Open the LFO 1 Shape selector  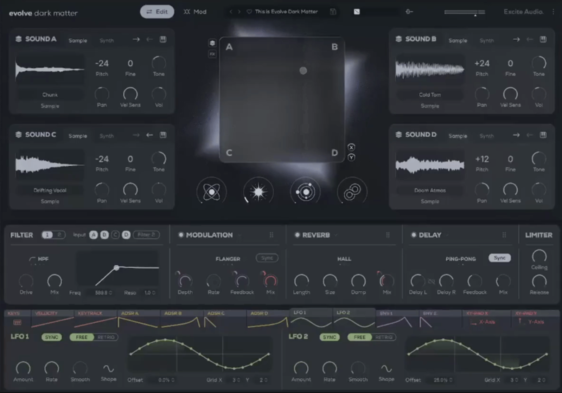click(x=108, y=368)
